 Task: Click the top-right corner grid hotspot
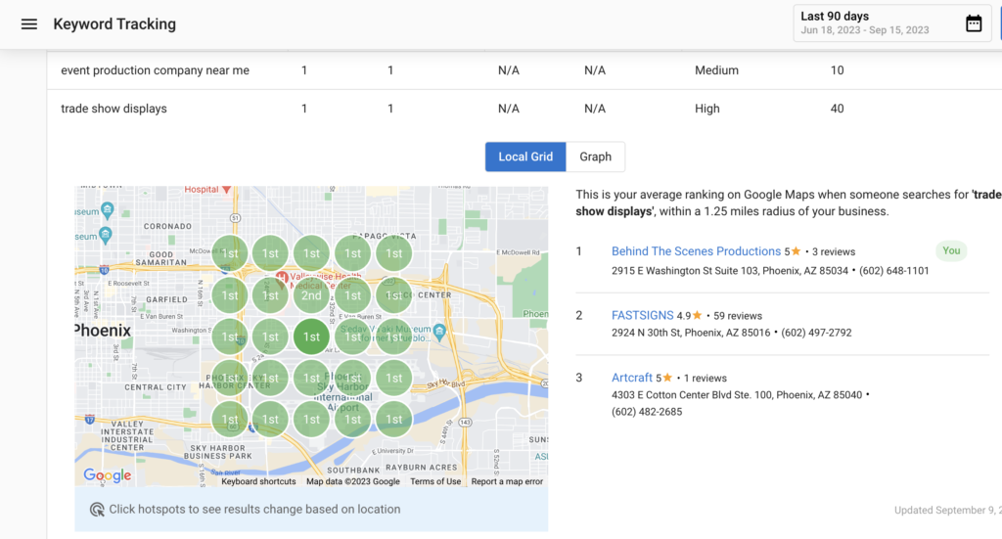393,253
